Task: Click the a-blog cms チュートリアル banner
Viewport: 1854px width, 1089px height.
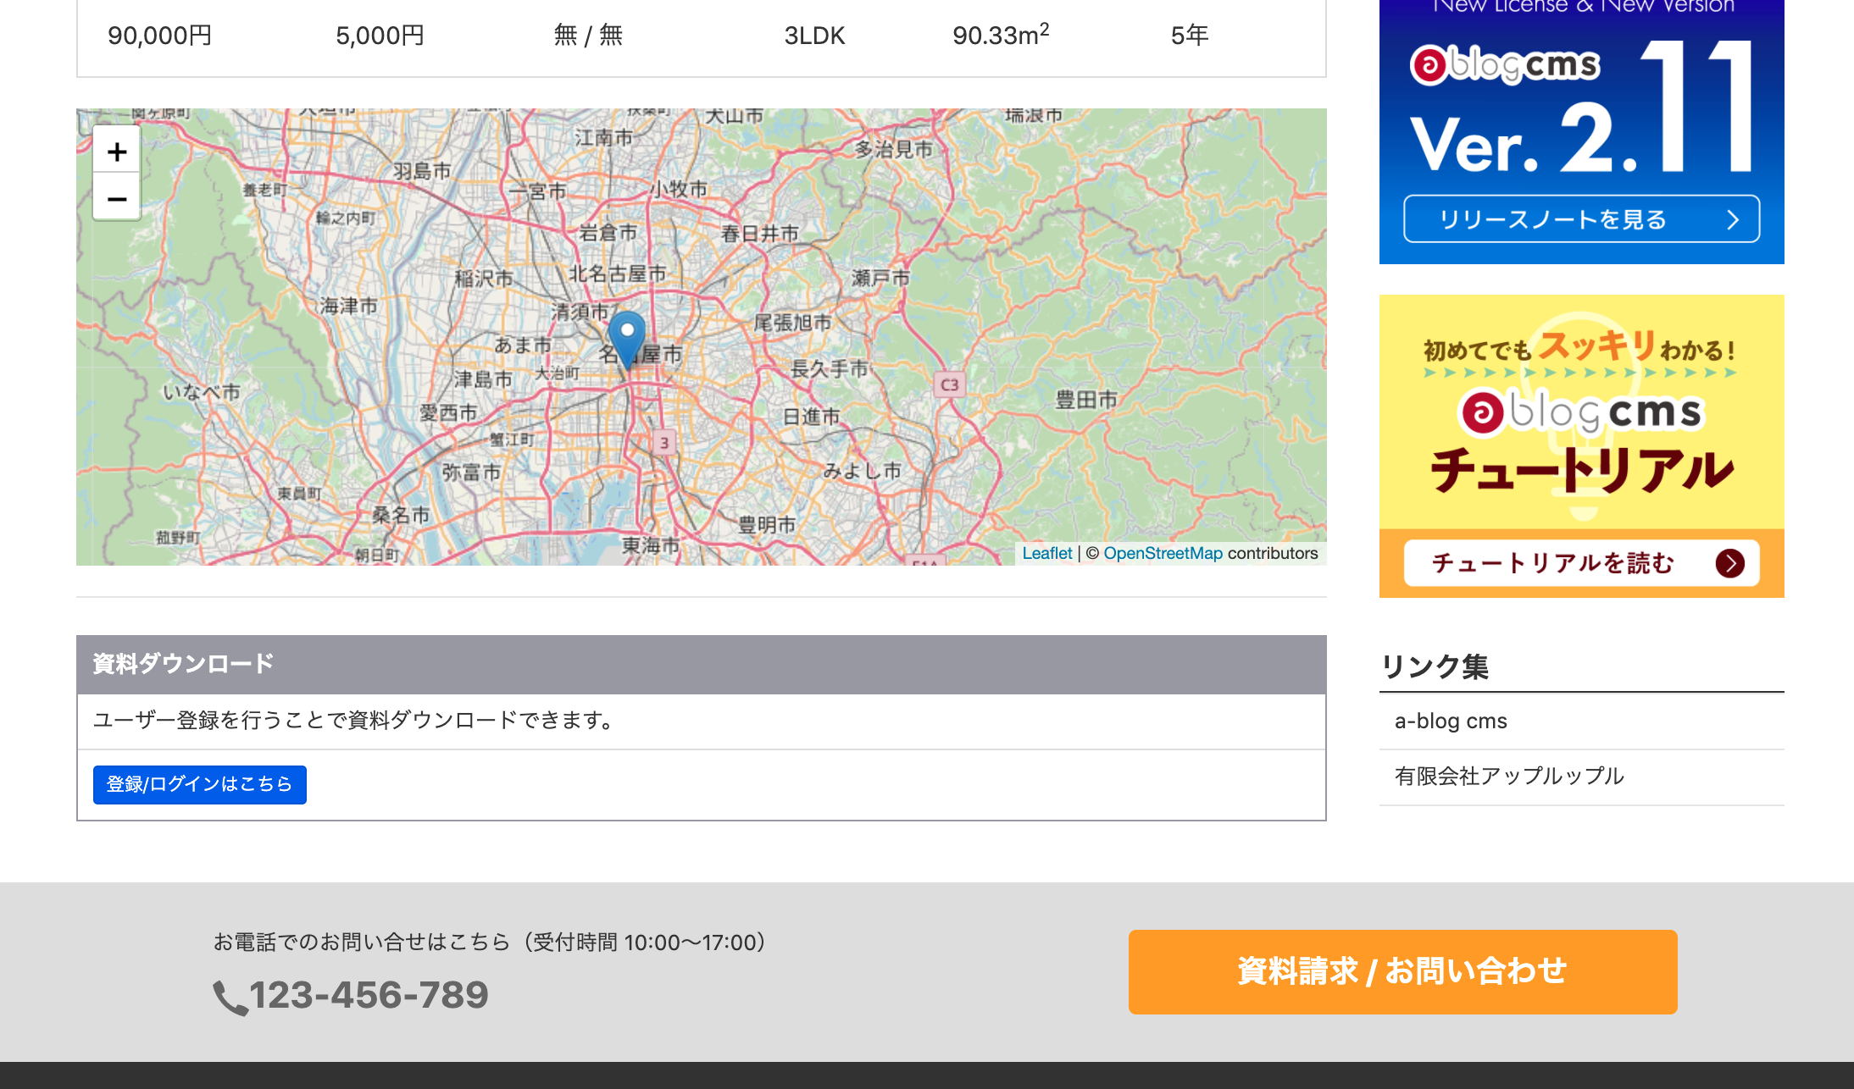Action: click(x=1581, y=445)
